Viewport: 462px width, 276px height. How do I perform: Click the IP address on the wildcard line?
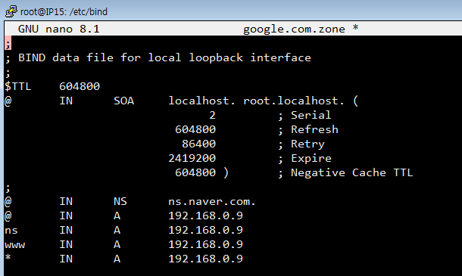pos(206,259)
